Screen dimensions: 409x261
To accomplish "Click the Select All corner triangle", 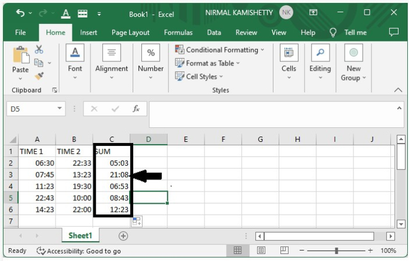I will pos(12,140).
